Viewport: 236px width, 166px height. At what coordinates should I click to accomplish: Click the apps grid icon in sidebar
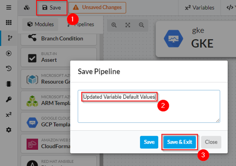9,22
